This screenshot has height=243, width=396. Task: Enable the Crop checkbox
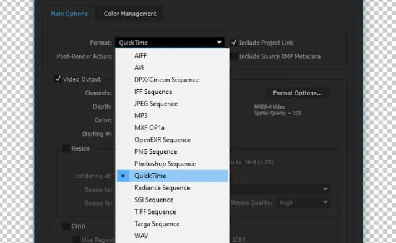coord(66,226)
